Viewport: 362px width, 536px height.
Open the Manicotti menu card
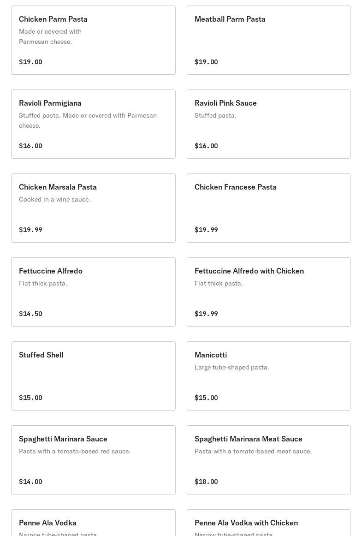269,376
